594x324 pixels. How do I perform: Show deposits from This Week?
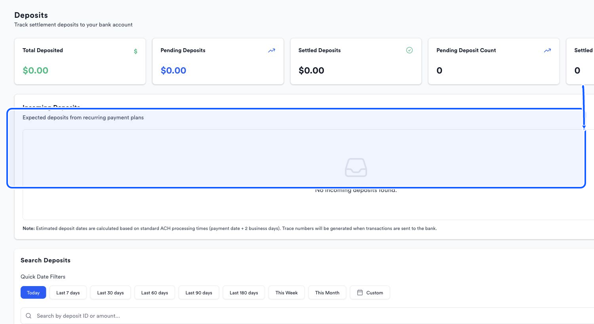tap(287, 293)
